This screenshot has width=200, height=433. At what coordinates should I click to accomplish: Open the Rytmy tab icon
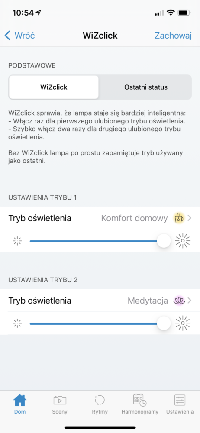100,400
